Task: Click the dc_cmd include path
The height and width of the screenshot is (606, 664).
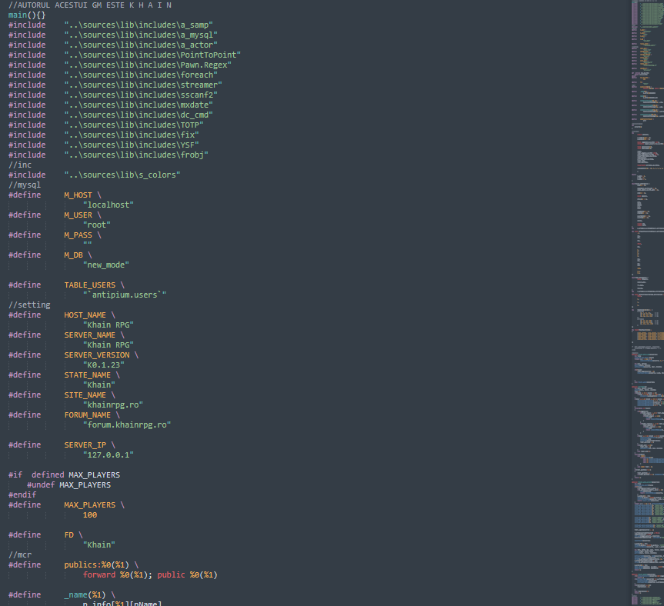Action: [x=138, y=115]
